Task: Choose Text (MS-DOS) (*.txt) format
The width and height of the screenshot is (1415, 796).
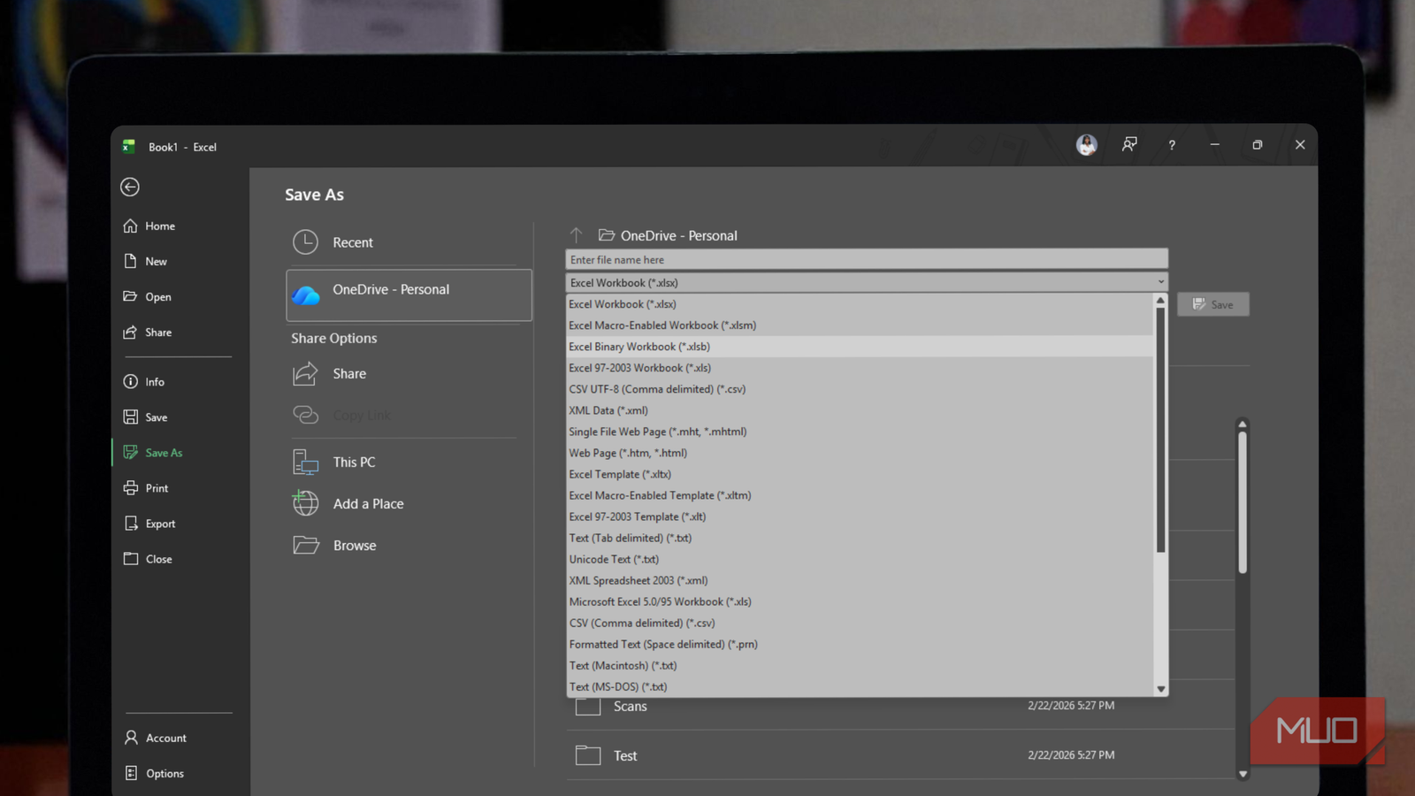Action: coord(860,686)
